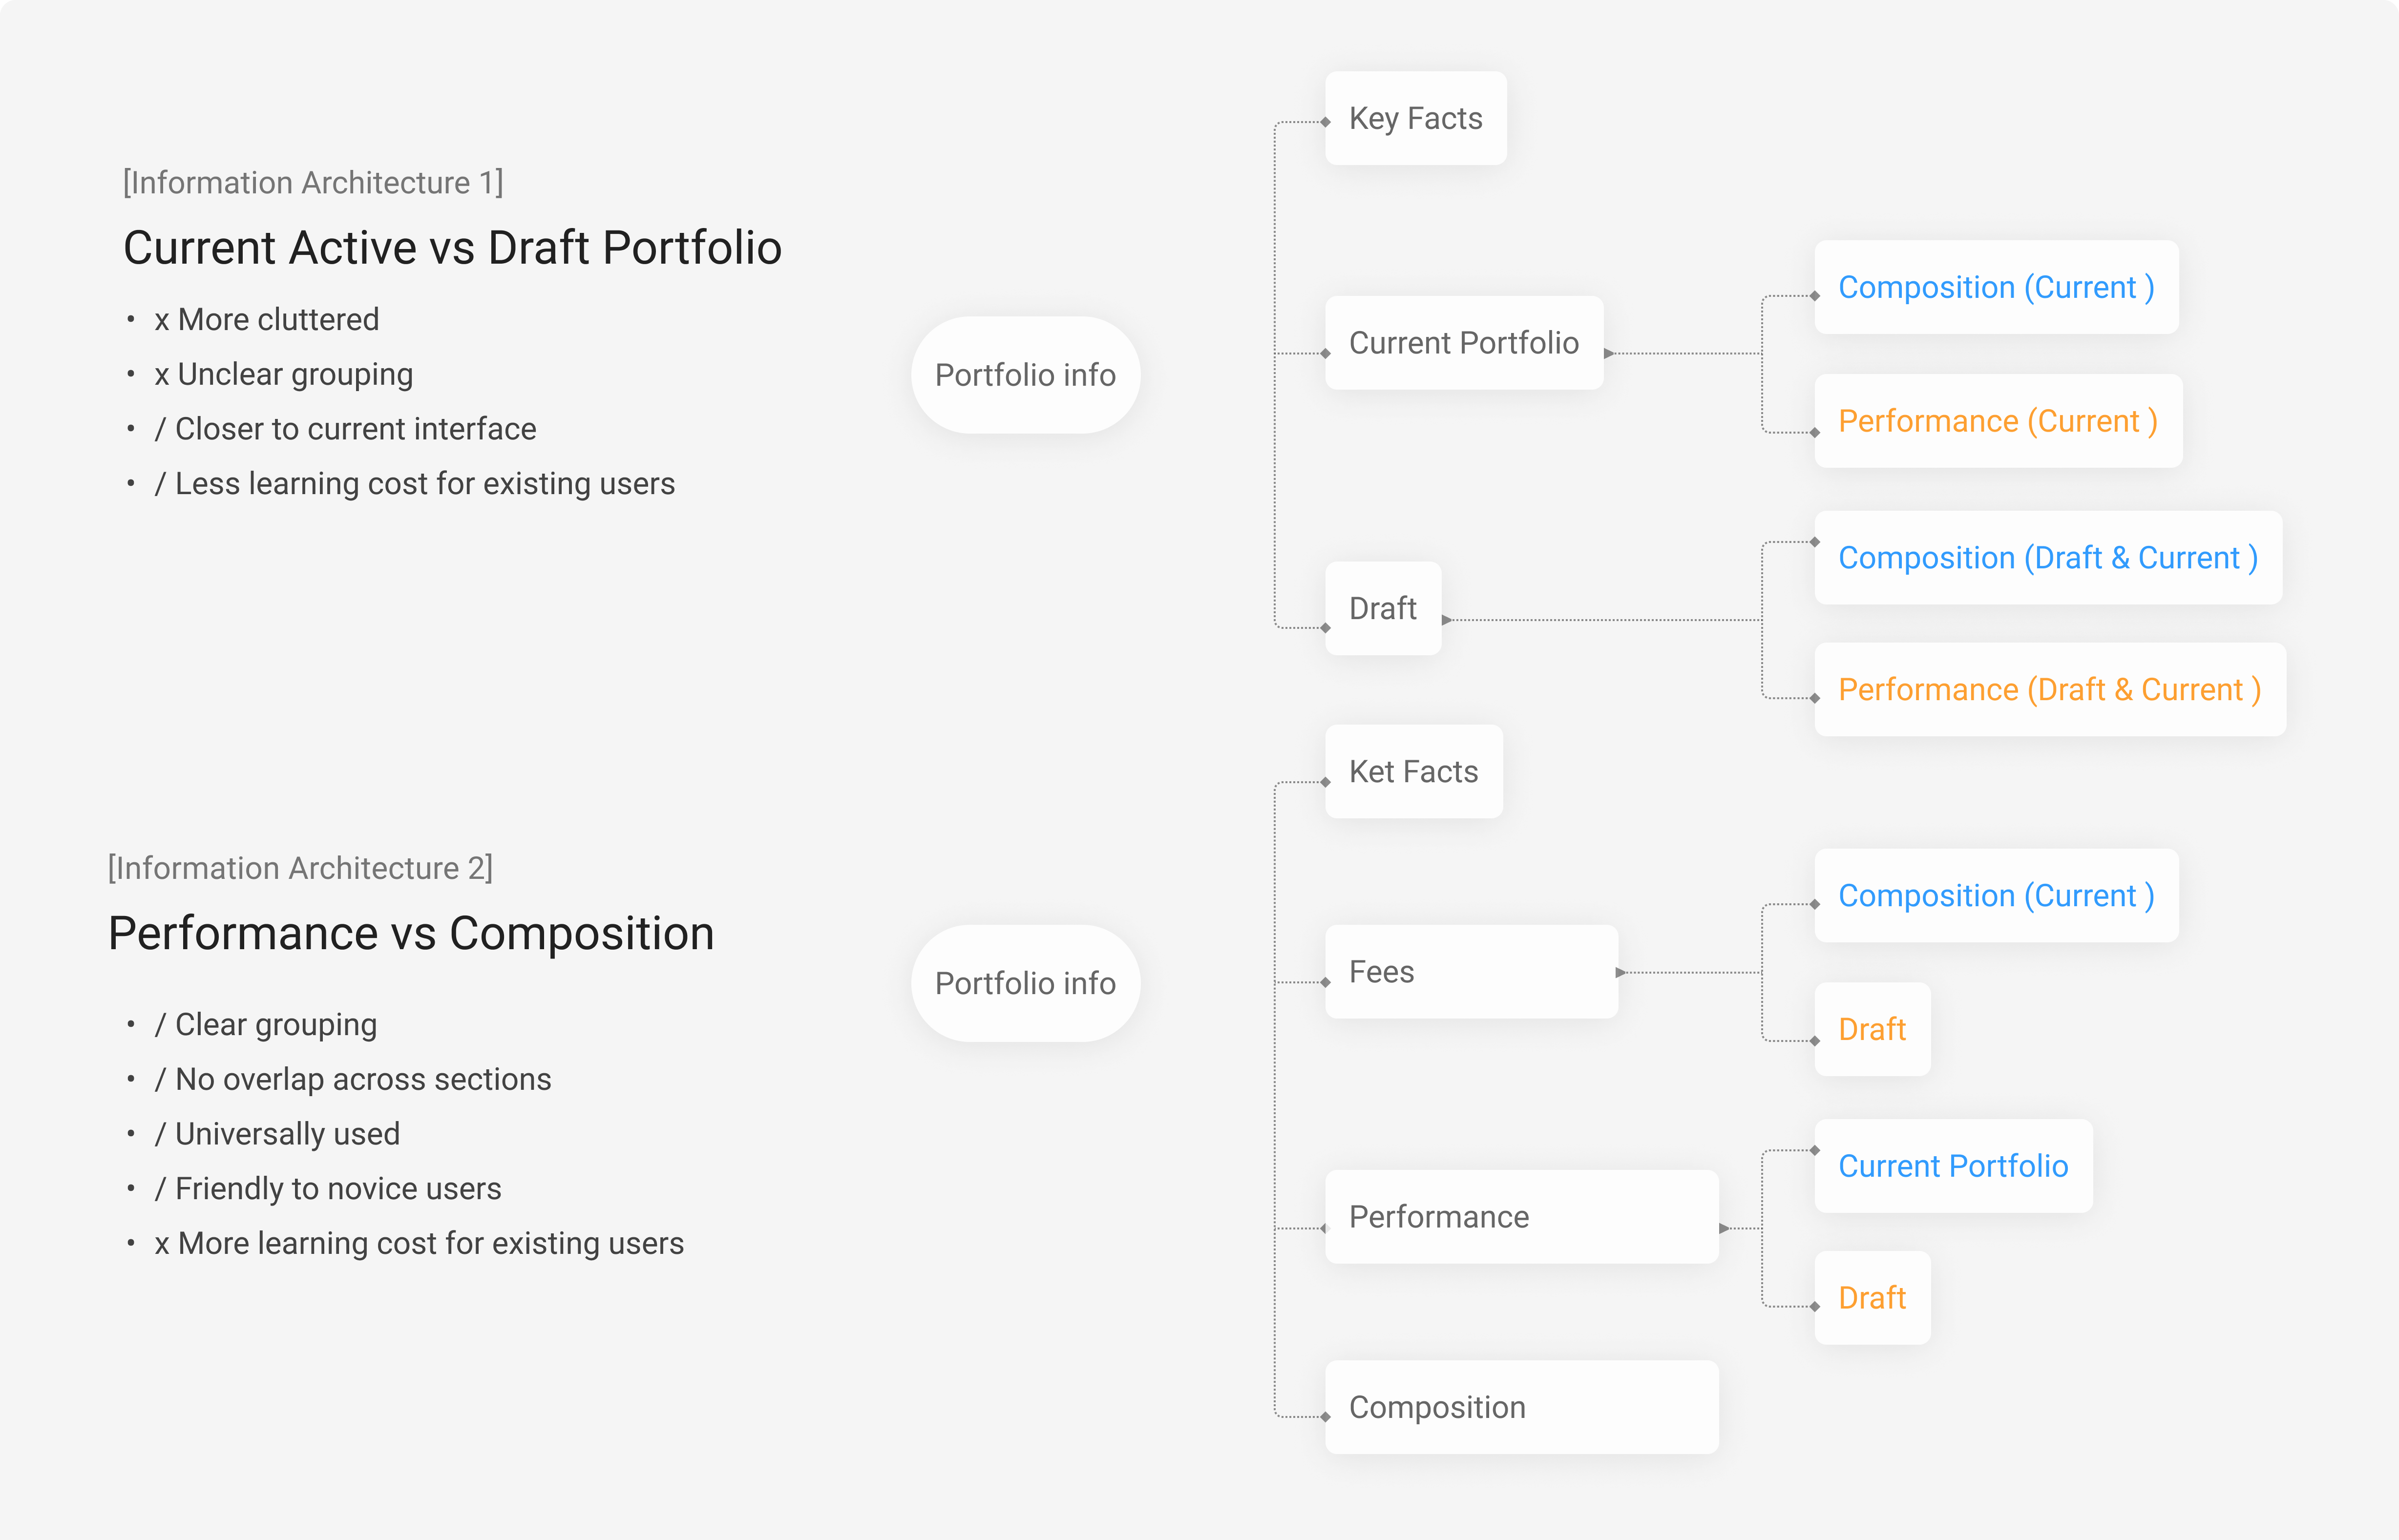Expand the arrow beside gray Current Portfolio node
This screenshot has height=1540, width=2399.
click(1608, 354)
